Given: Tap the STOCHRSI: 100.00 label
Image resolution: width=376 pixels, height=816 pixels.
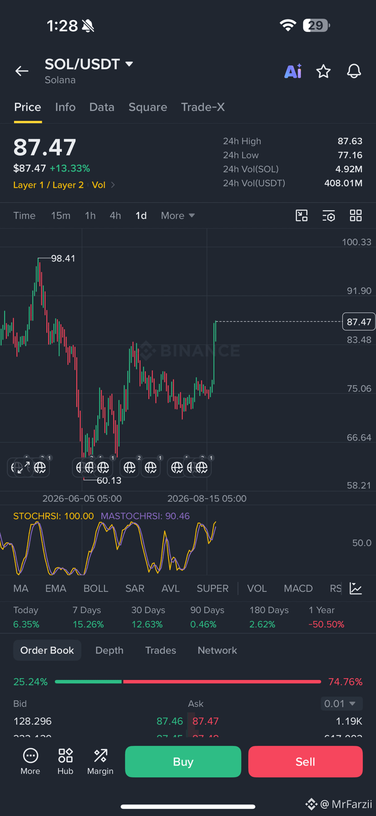Looking at the screenshot, I should [x=54, y=516].
